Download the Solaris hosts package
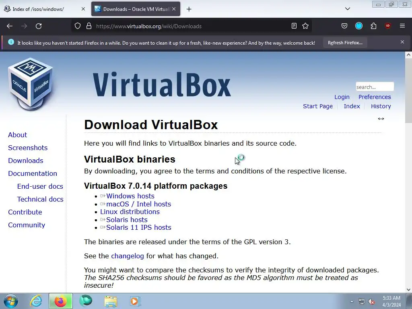The height and width of the screenshot is (309, 412). coord(127,220)
